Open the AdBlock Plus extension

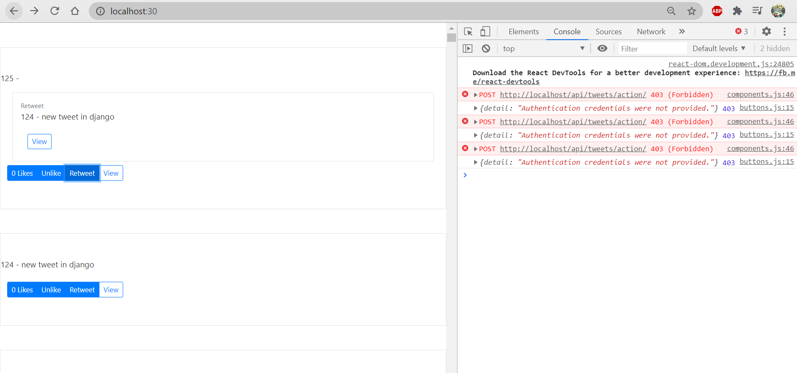click(717, 11)
